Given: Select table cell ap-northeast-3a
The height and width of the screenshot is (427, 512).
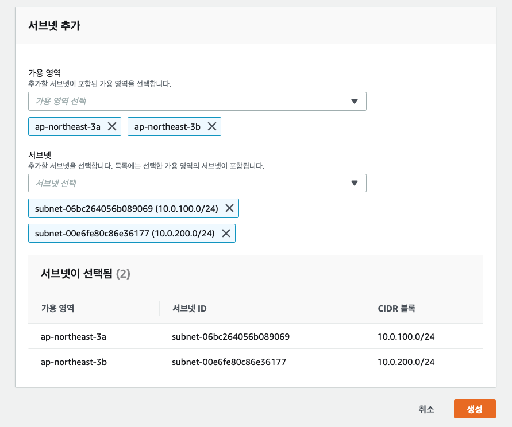Looking at the screenshot, I should pyautogui.click(x=74, y=337).
